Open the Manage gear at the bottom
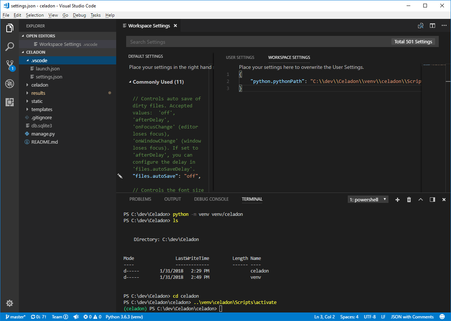The height and width of the screenshot is (321, 451). [x=10, y=303]
